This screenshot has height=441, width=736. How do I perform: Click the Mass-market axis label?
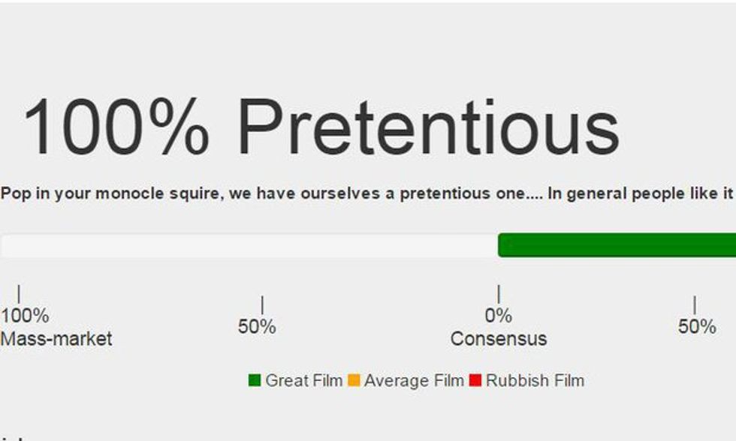click(56, 339)
